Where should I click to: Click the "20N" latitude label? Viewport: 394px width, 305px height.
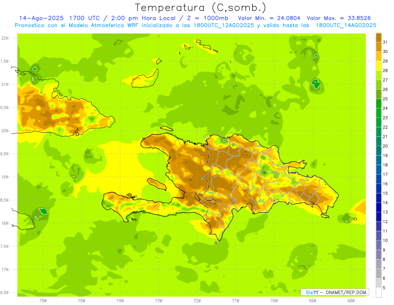5,131
